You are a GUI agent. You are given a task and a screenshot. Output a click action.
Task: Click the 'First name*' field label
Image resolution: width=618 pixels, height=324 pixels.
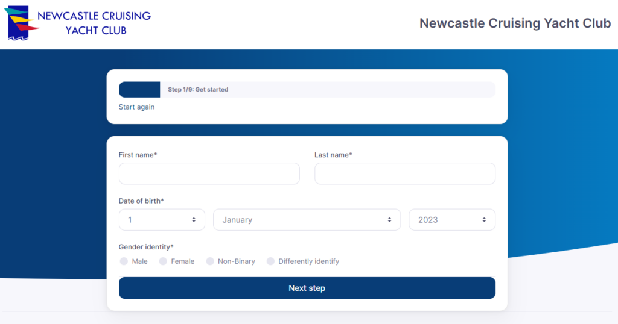[x=138, y=155]
